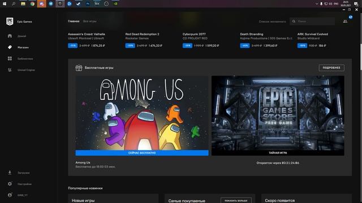The width and height of the screenshot is (362, 203).
Task: Click the Epic Games logo in the sidebar
Action: tap(10, 21)
